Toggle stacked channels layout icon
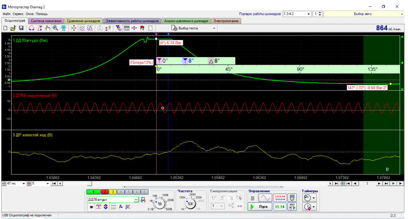This screenshot has height=219, width=408. (x=82, y=28)
